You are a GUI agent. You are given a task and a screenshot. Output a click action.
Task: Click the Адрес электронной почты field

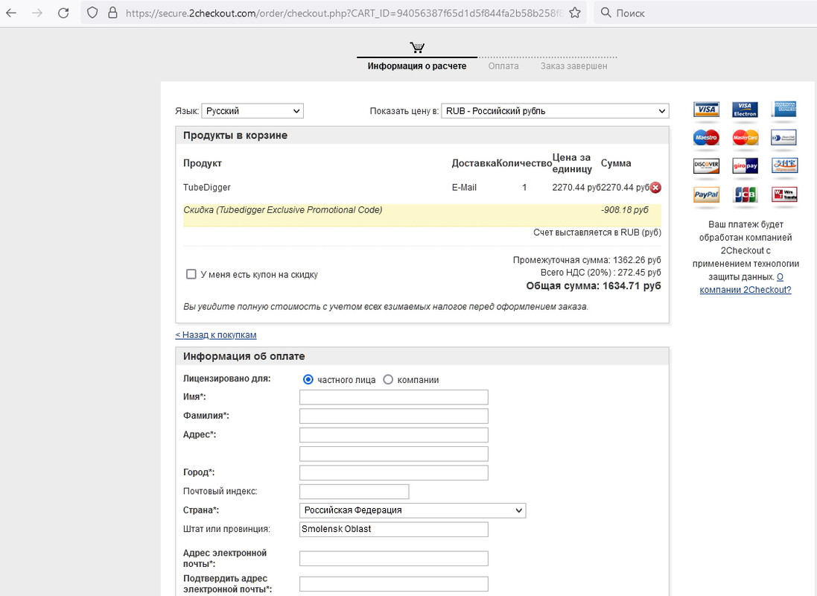394,559
